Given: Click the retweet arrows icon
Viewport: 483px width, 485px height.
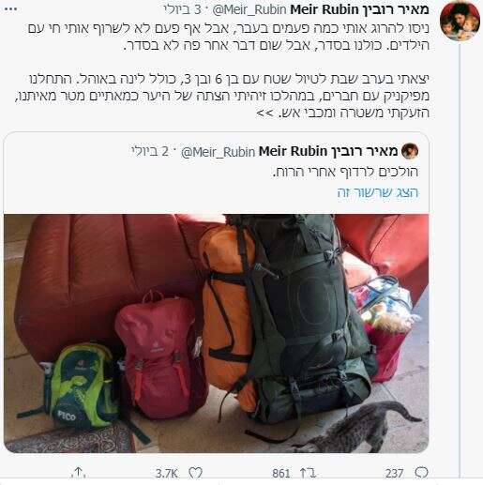Looking at the screenshot, I should pos(308,473).
